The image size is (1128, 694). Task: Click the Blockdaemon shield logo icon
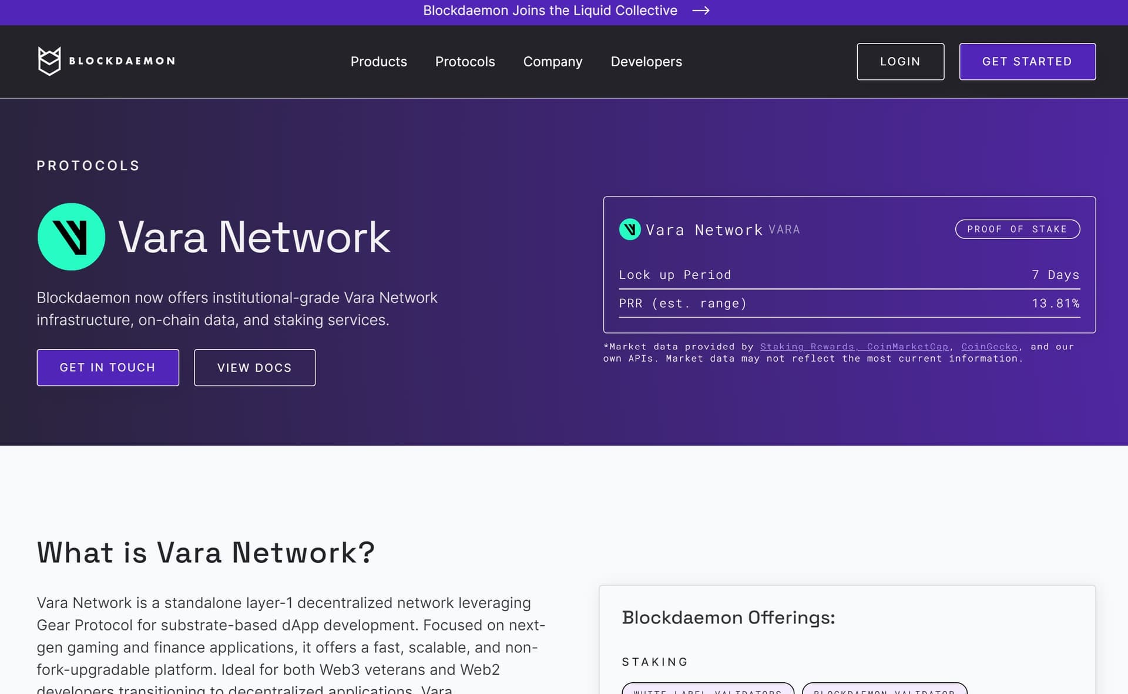pyautogui.click(x=49, y=61)
